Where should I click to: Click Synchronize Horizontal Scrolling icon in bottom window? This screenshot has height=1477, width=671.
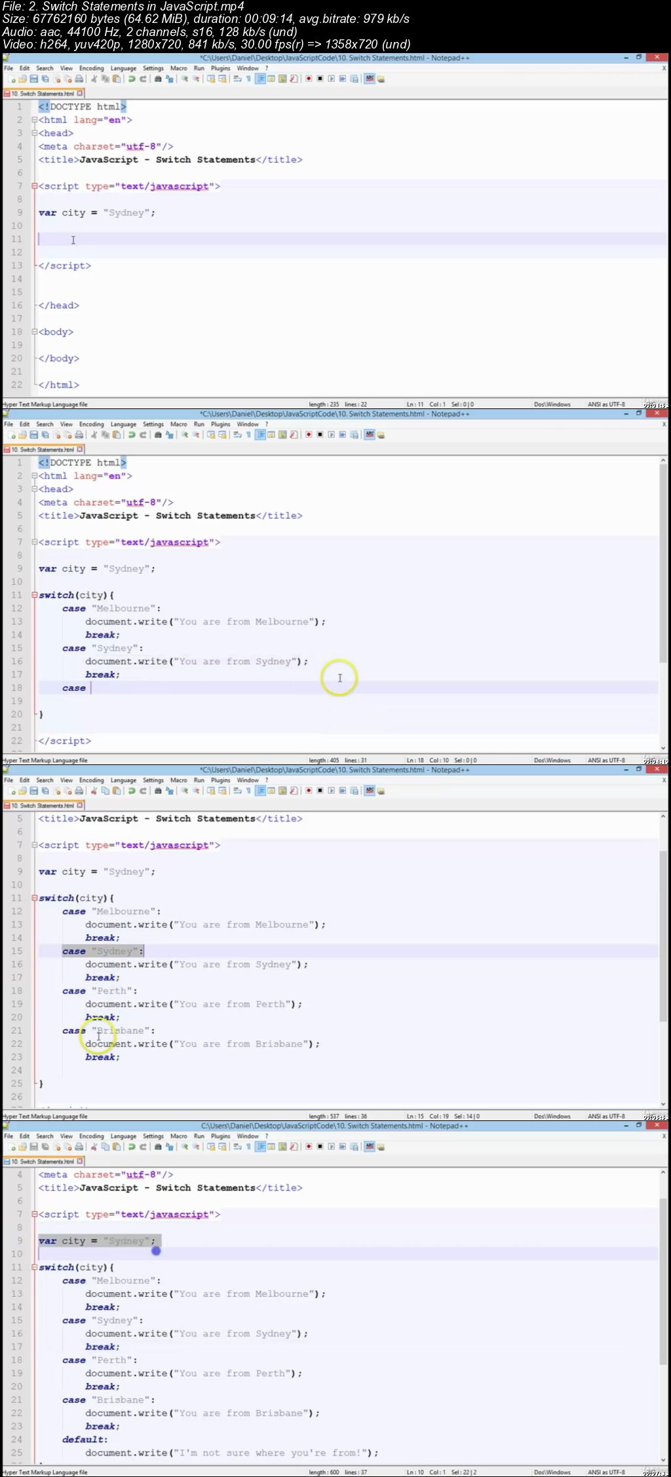(x=221, y=1147)
